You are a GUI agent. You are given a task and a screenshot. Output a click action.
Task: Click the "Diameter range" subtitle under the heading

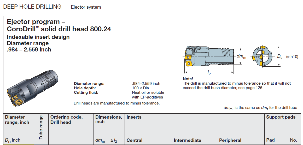(28, 43)
